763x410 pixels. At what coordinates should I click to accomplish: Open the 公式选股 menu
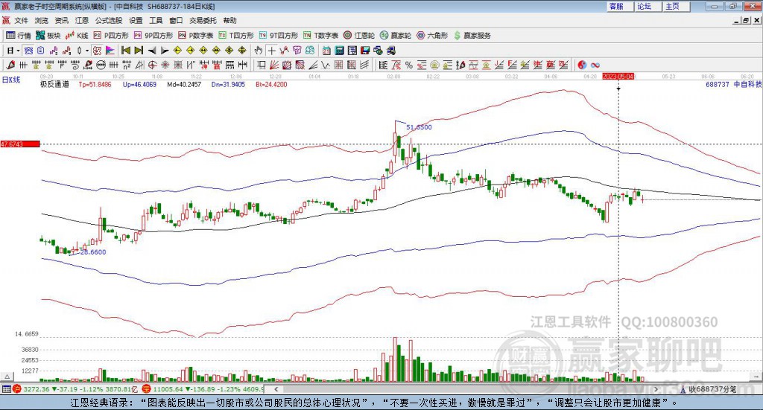point(109,20)
